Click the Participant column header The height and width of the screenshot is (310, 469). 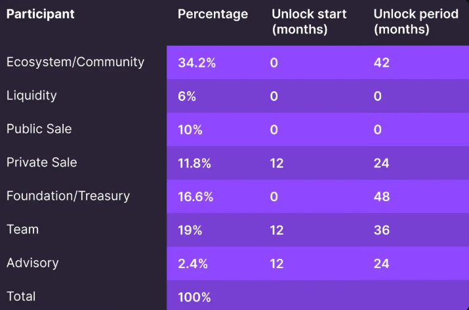pos(41,14)
